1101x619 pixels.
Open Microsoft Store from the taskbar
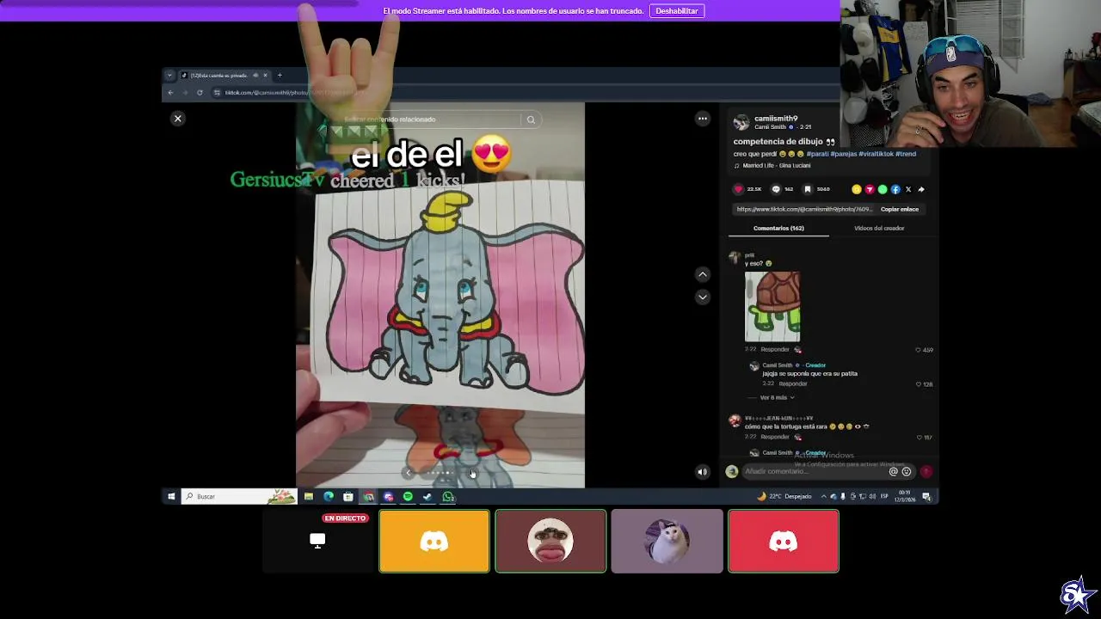click(348, 496)
